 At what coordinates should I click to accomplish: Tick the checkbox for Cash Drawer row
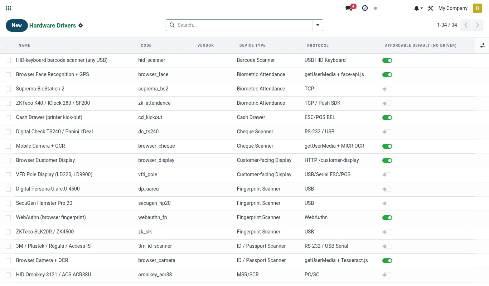(x=8, y=118)
